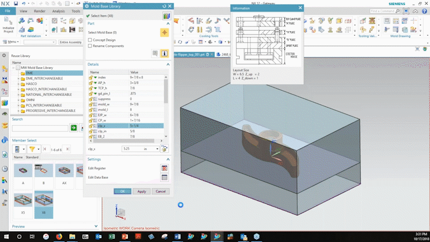
Task: Open the Analysis ribbon tab
Action: (x=59, y=11)
